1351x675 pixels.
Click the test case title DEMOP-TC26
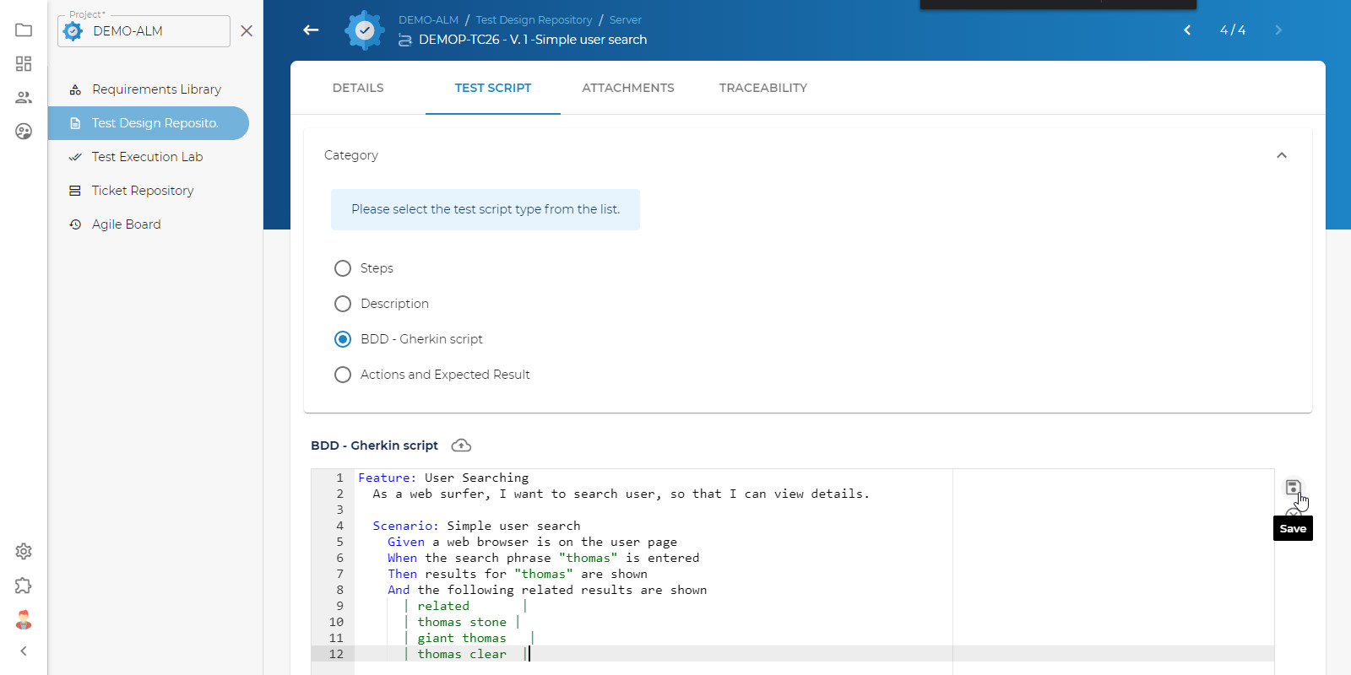tap(533, 40)
